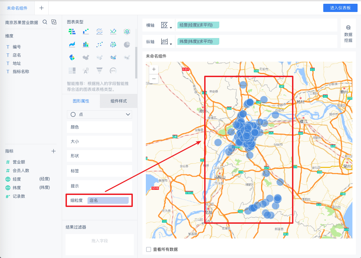Switch to 组件样式 tab
Viewport: 361px width, 258px height.
click(119, 101)
